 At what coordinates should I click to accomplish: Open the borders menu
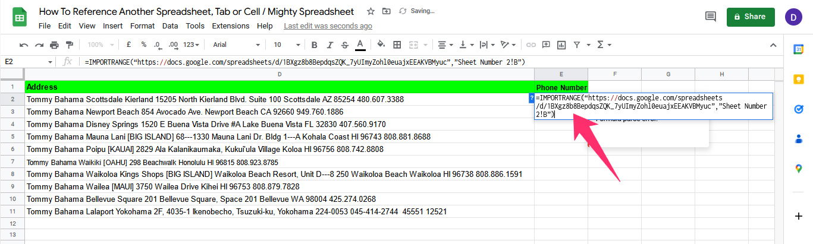[397, 45]
